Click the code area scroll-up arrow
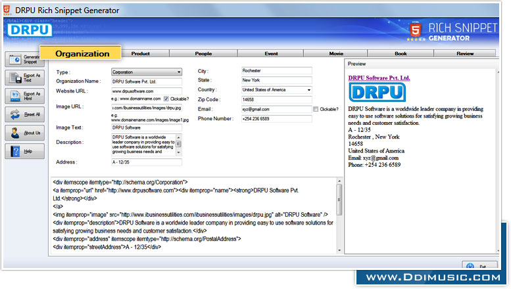Viewport: 511px width, 289px height. point(339,181)
